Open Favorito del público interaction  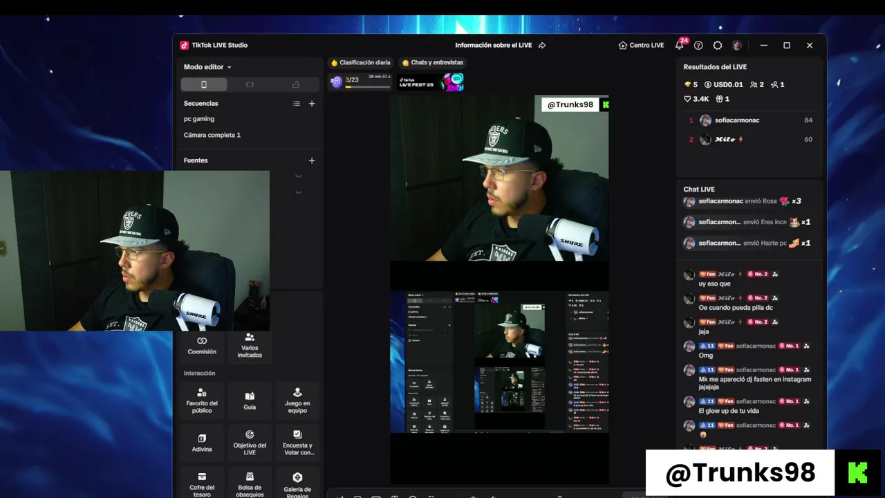202,400
